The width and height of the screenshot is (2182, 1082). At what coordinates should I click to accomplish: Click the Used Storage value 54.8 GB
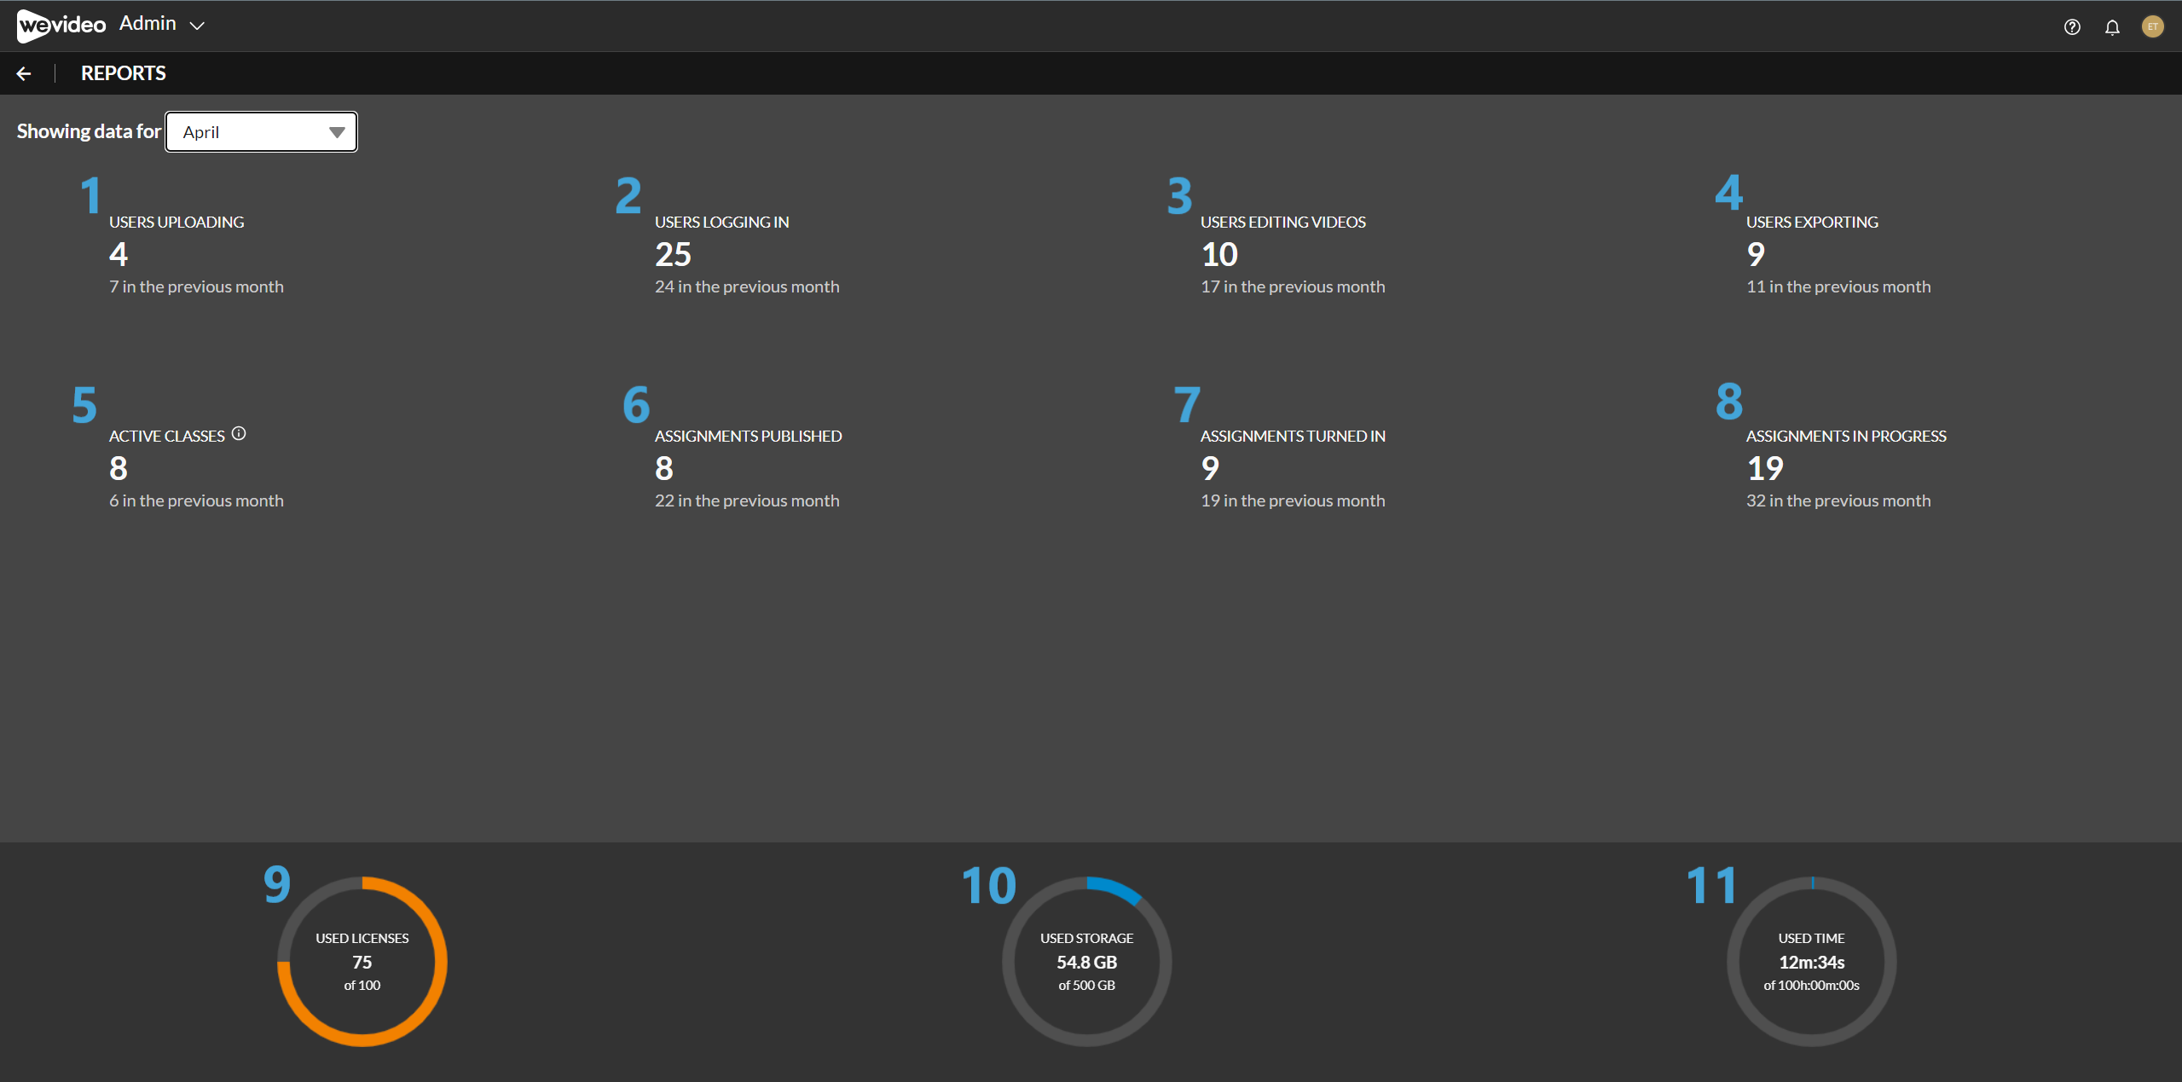pyautogui.click(x=1087, y=963)
